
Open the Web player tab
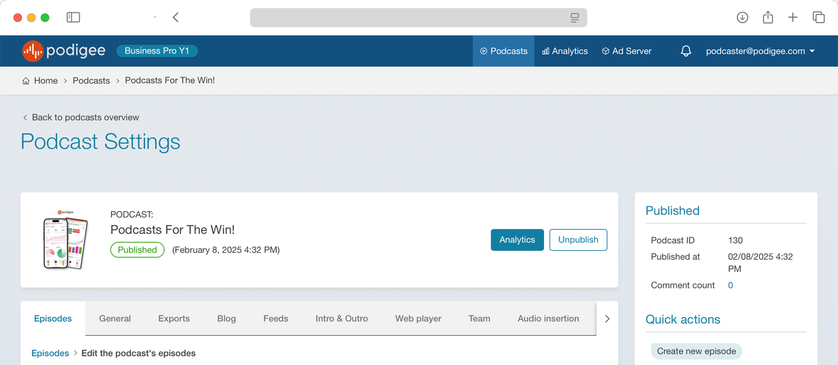(418, 318)
